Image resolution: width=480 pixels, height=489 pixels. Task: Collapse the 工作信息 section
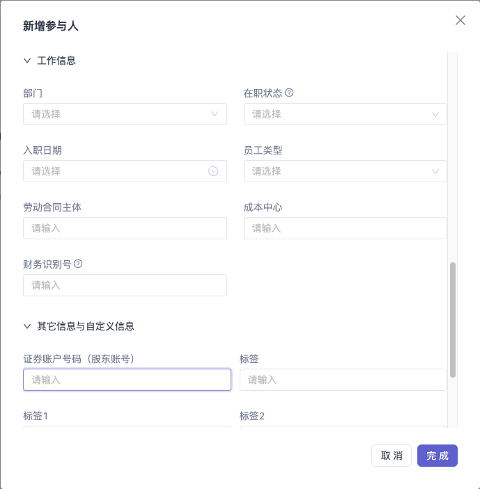(x=27, y=61)
